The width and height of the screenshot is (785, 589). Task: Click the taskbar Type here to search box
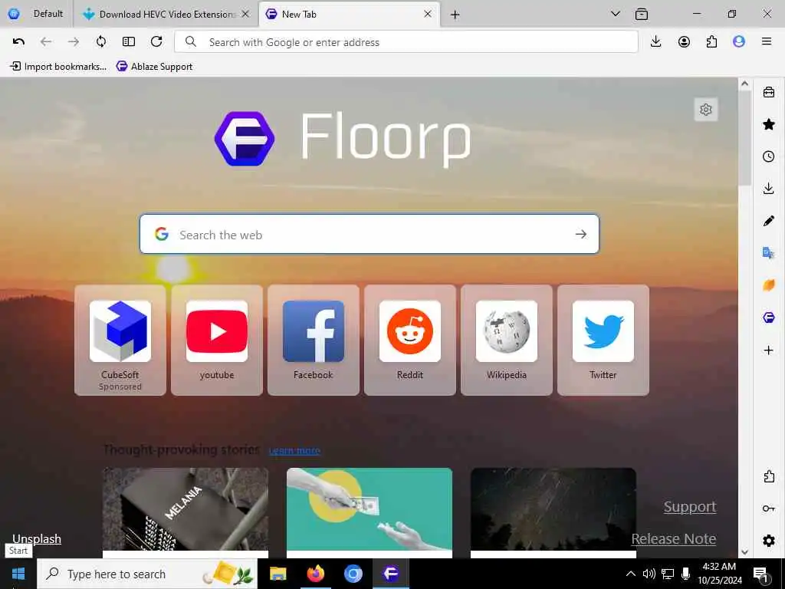point(147,574)
